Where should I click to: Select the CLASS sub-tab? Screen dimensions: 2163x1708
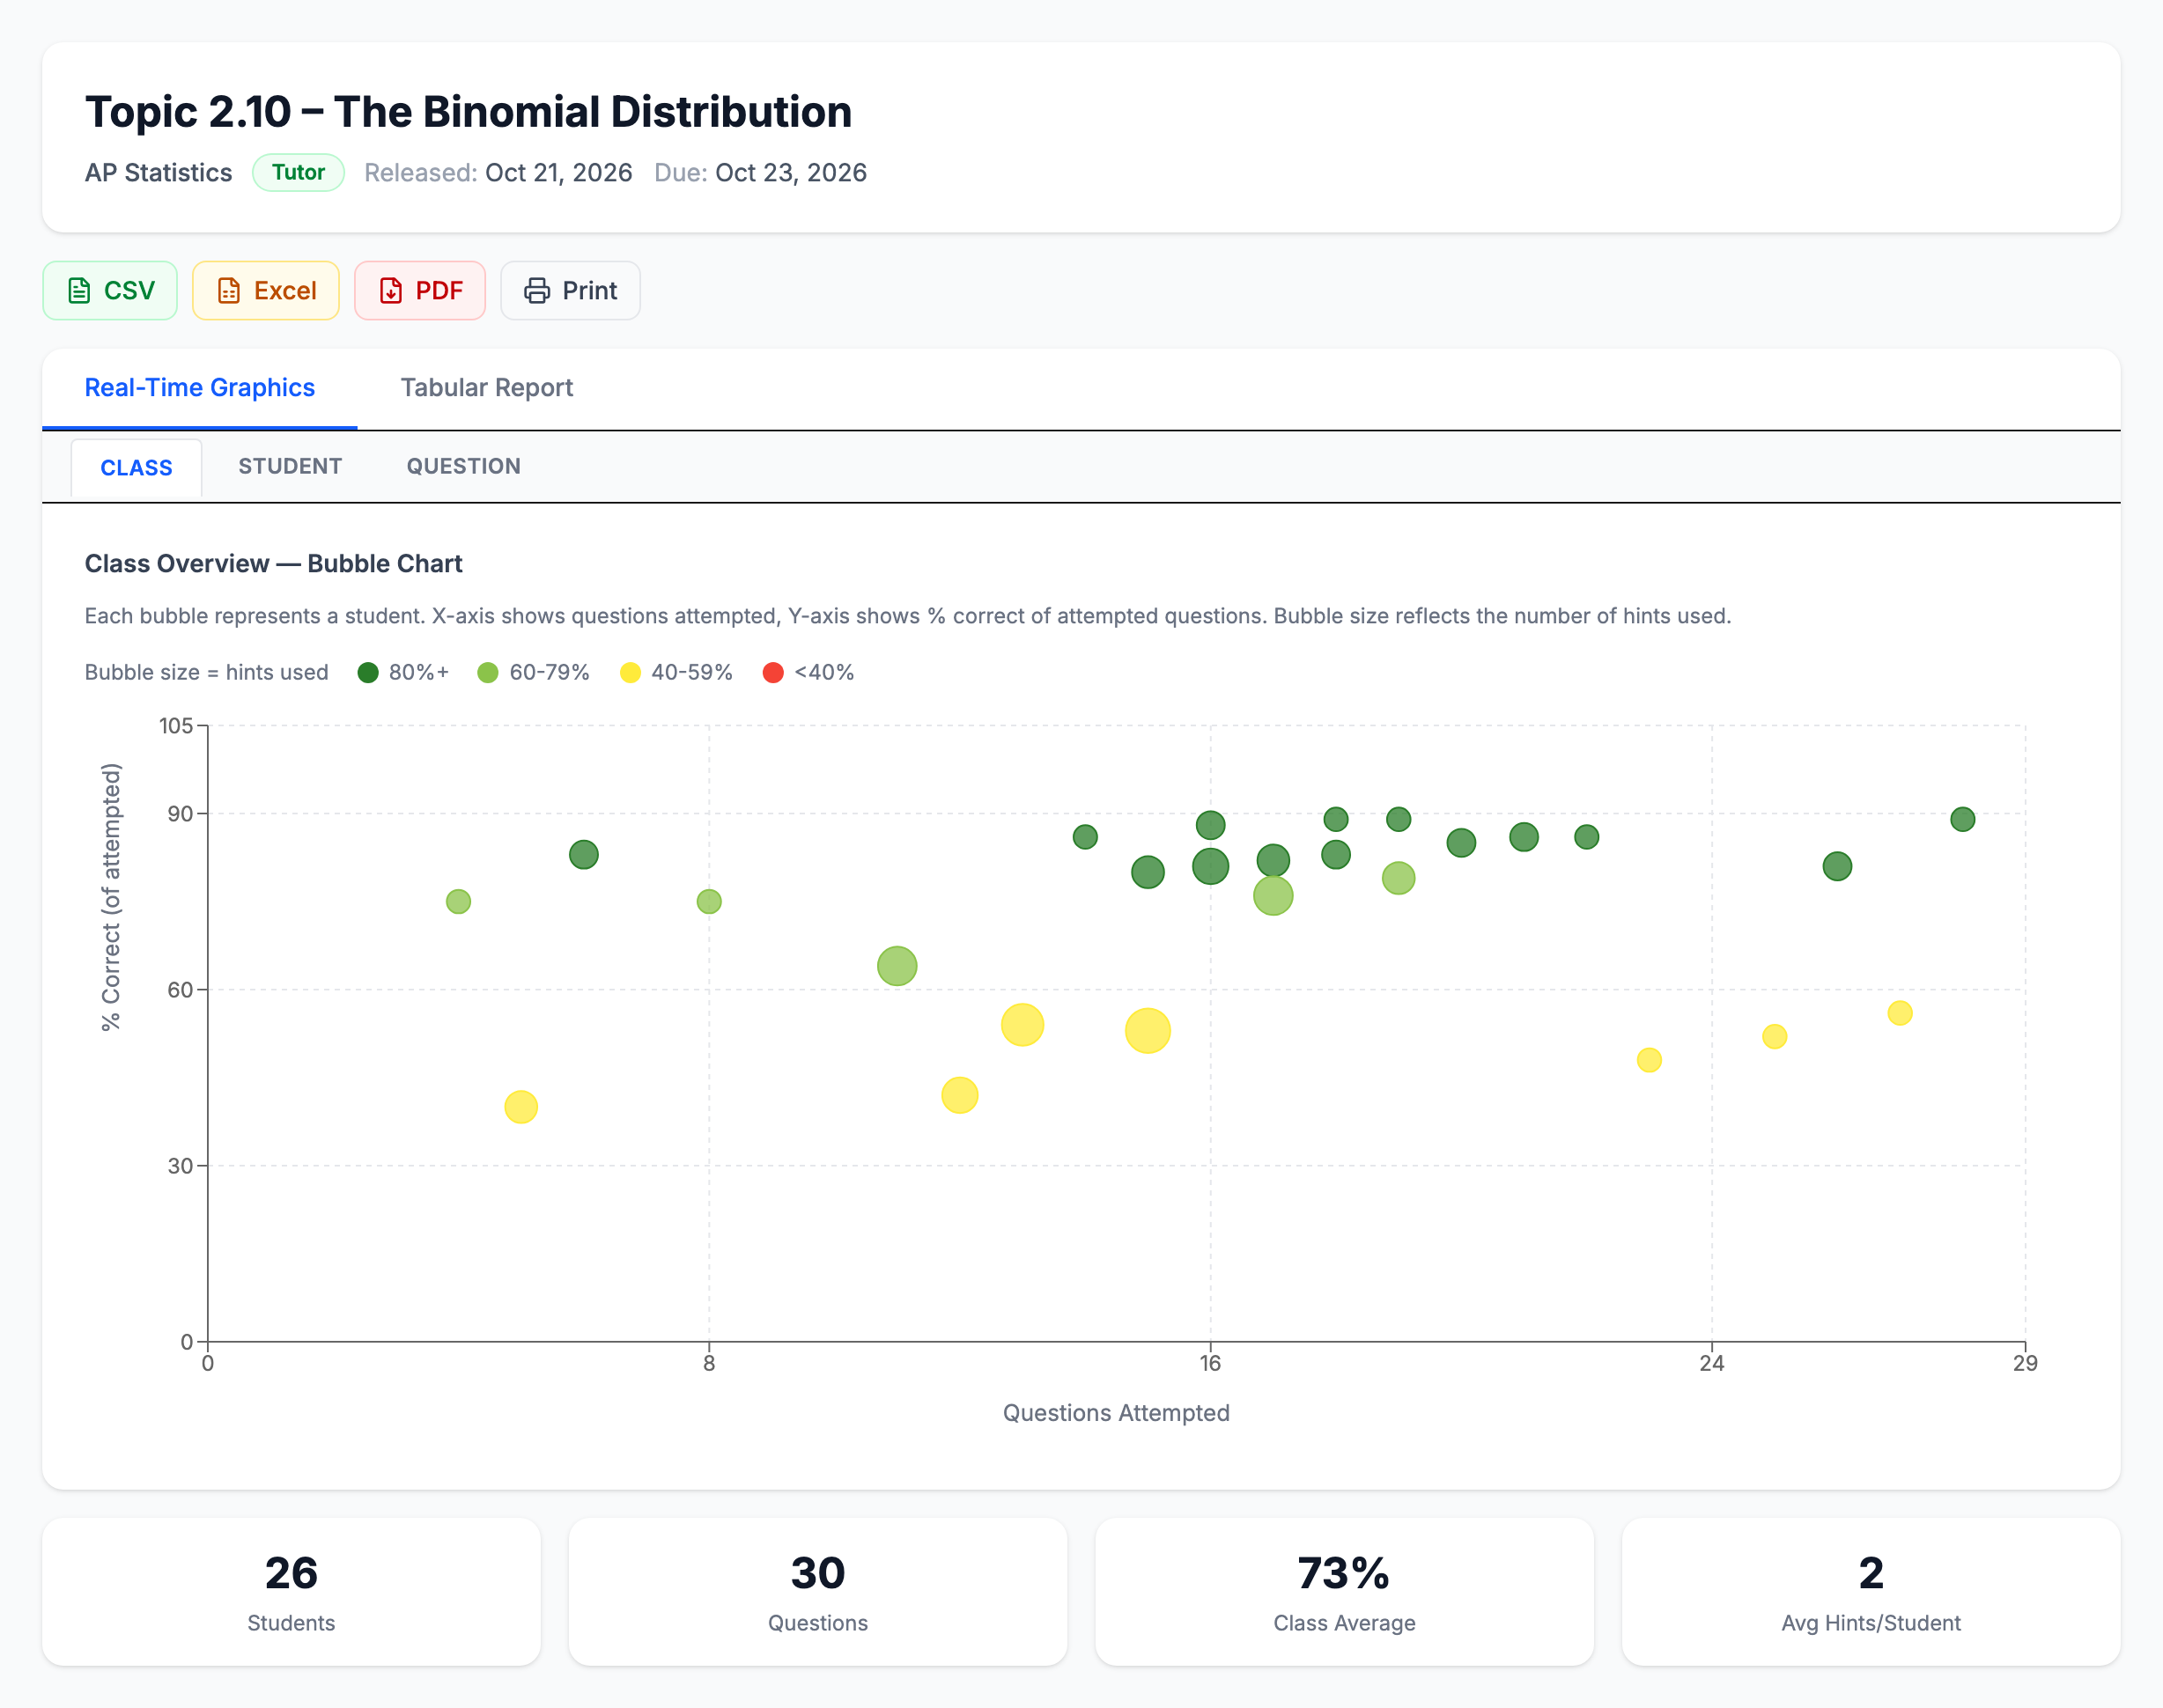[x=137, y=468]
